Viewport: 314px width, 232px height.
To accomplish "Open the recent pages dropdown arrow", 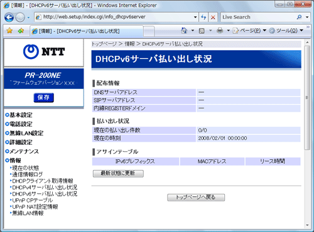I will point(29,18).
